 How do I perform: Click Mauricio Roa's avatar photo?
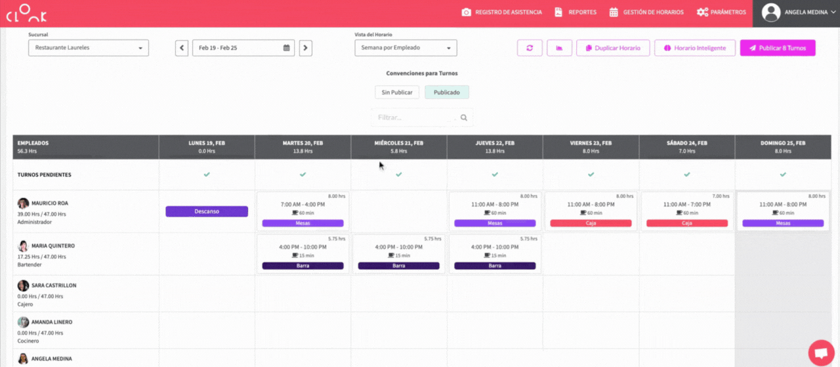point(24,204)
